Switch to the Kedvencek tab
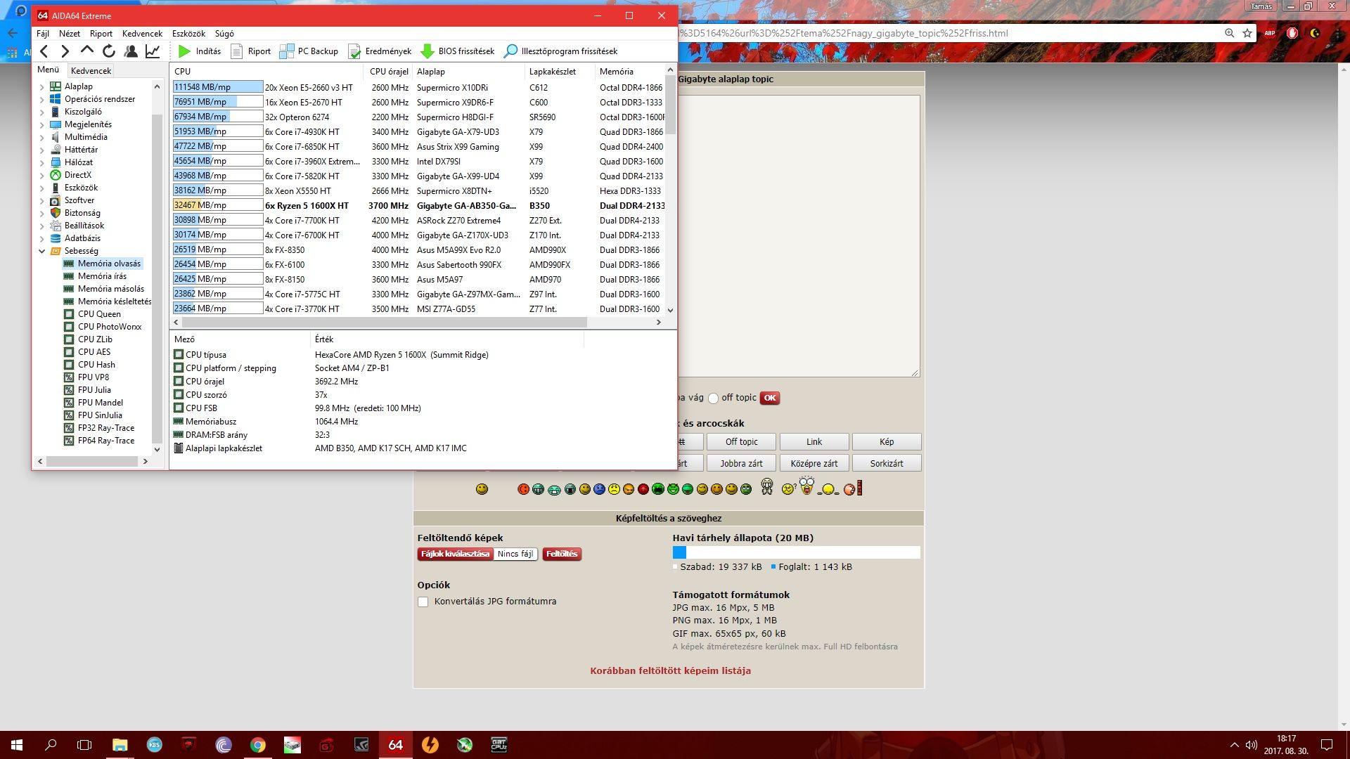This screenshot has width=1350, height=759. click(x=91, y=71)
